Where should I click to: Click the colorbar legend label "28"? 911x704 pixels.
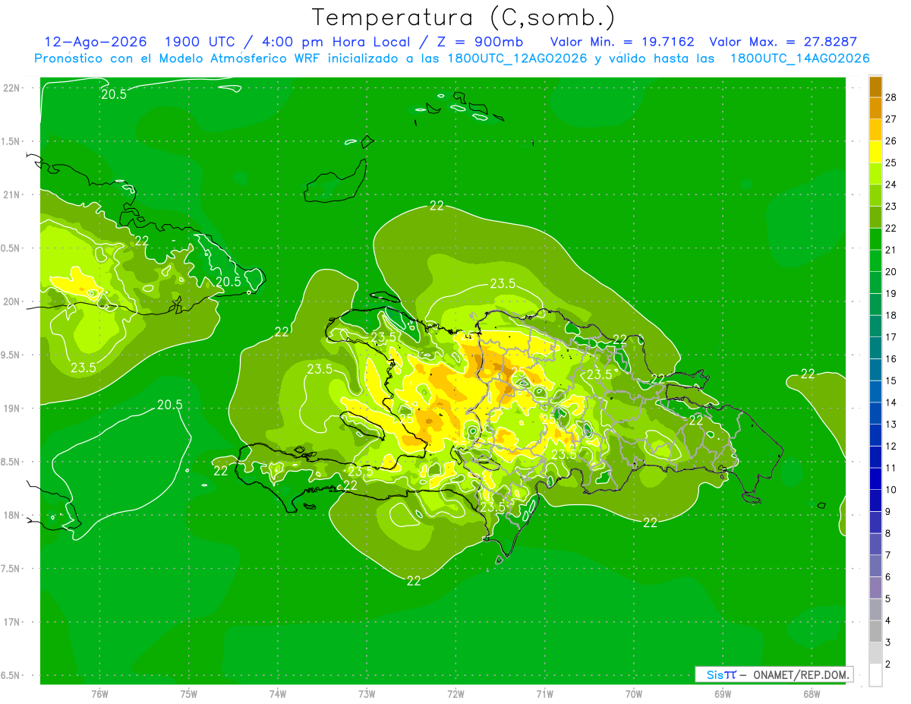[891, 97]
